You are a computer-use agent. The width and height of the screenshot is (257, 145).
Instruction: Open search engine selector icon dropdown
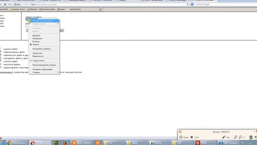coord(193,4)
